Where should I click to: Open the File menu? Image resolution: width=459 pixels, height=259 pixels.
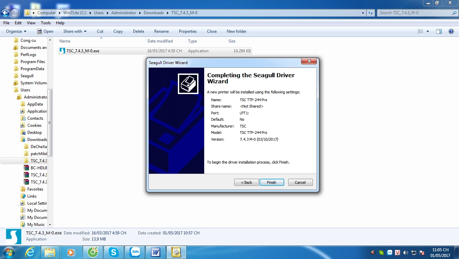click(x=6, y=23)
